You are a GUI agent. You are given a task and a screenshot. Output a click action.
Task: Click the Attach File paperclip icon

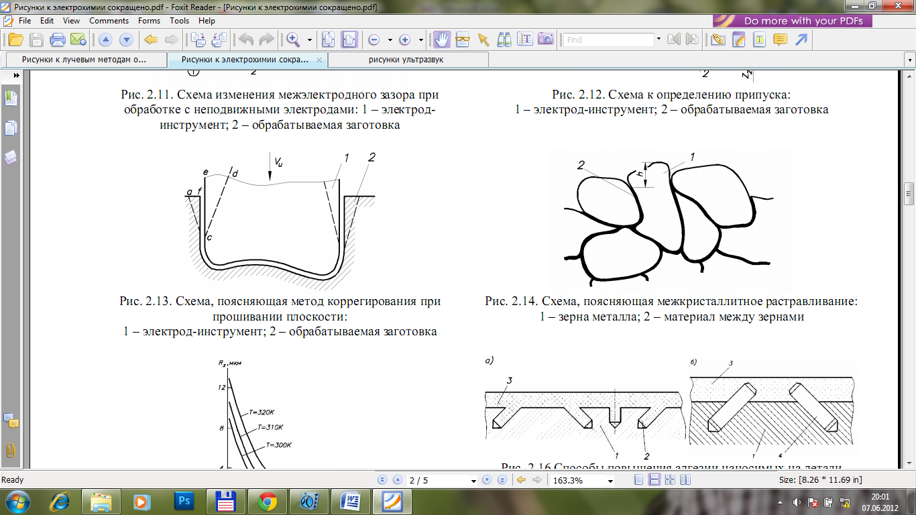coord(718,40)
